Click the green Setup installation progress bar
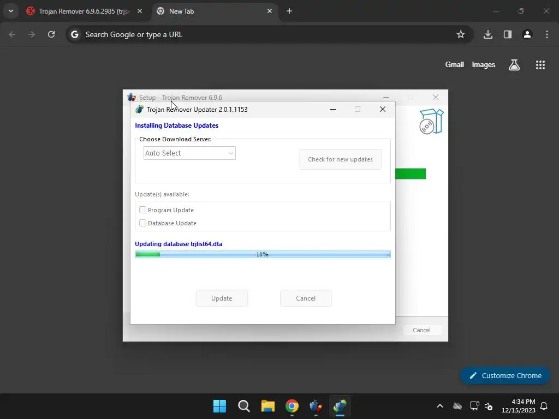Image resolution: width=559 pixels, height=419 pixels. (x=411, y=173)
